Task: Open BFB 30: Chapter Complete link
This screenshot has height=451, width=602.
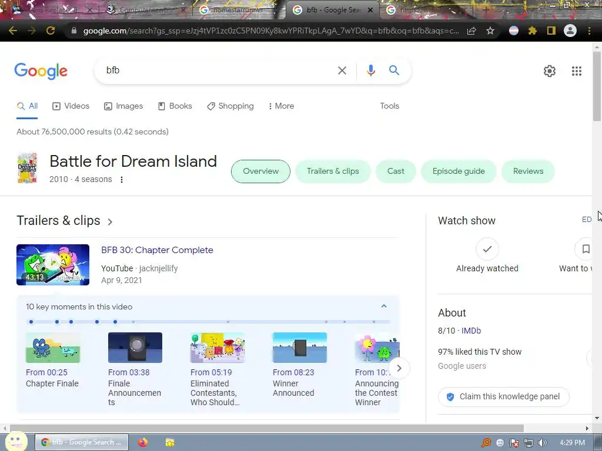Action: [157, 250]
